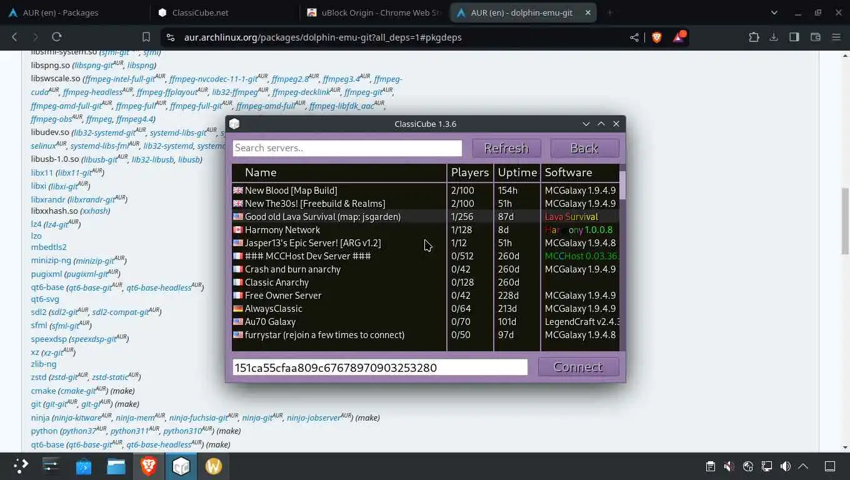
Task: Select AlwaysClassic server
Action: (x=425, y=308)
